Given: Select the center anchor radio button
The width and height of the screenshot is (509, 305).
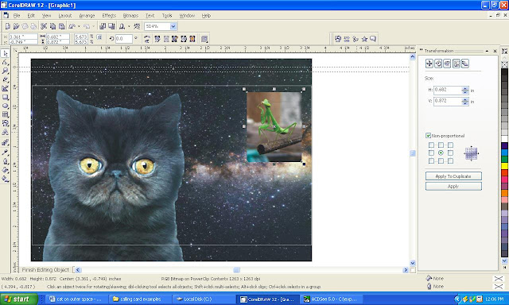Looking at the screenshot, I should [441, 152].
